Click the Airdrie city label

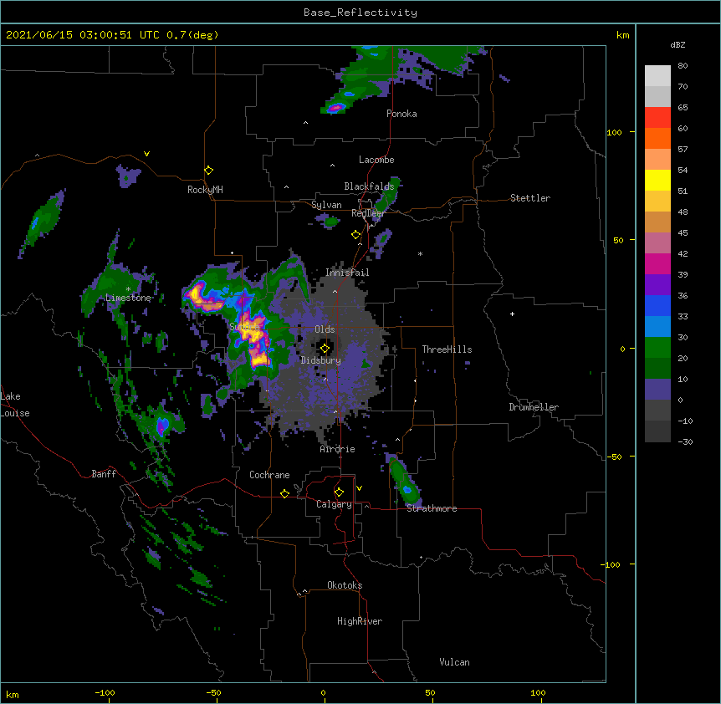[x=338, y=449]
